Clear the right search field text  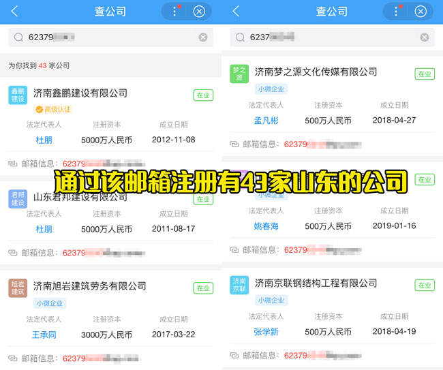pos(425,37)
